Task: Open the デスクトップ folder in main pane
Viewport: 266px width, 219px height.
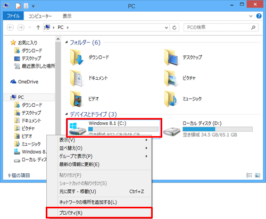Action: click(184, 57)
